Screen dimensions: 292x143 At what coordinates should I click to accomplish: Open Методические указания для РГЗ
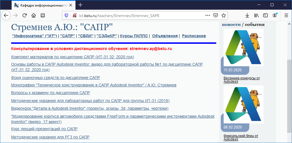point(50,137)
